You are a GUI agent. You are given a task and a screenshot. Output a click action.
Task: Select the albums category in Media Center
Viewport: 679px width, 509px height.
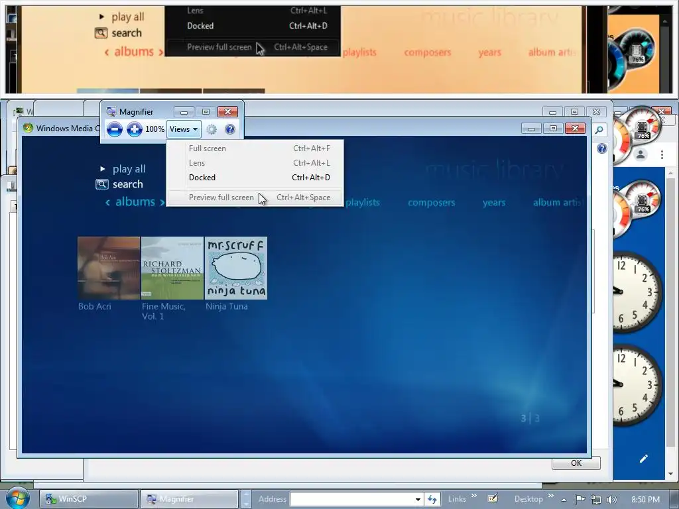click(135, 201)
